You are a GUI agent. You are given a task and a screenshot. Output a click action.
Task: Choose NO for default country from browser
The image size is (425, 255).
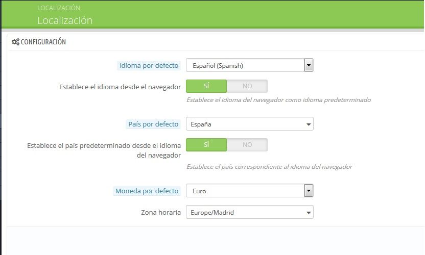247,144
